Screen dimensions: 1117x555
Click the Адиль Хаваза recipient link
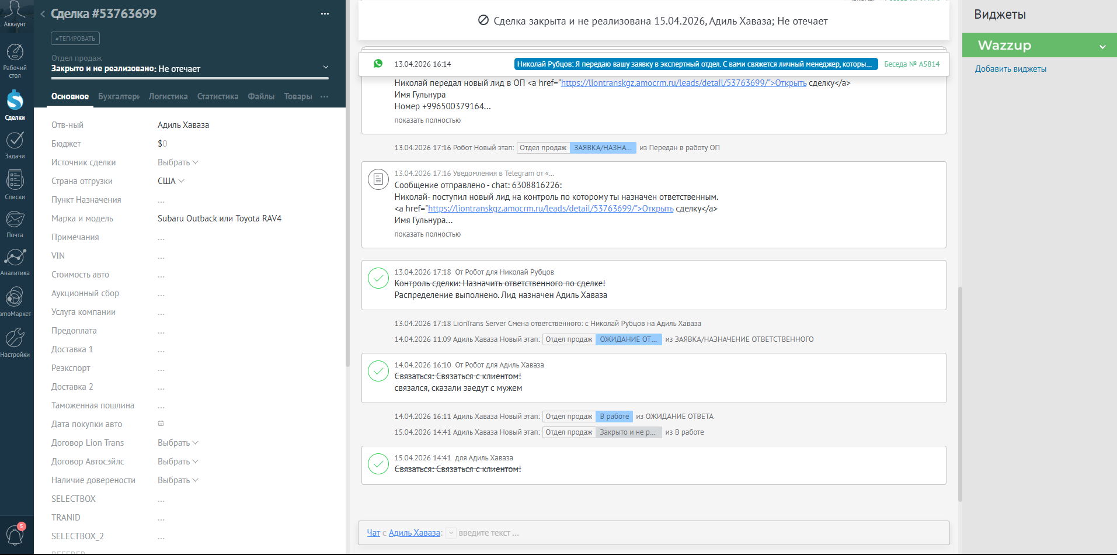point(415,533)
